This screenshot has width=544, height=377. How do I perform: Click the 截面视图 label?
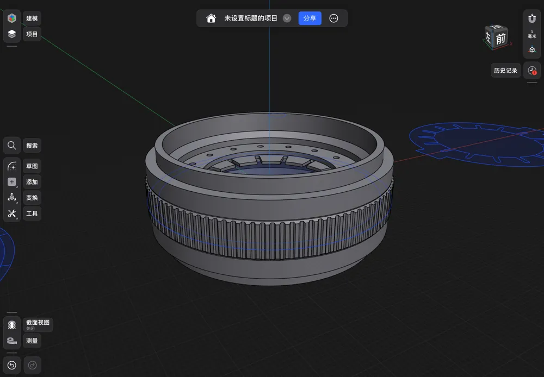pos(38,325)
